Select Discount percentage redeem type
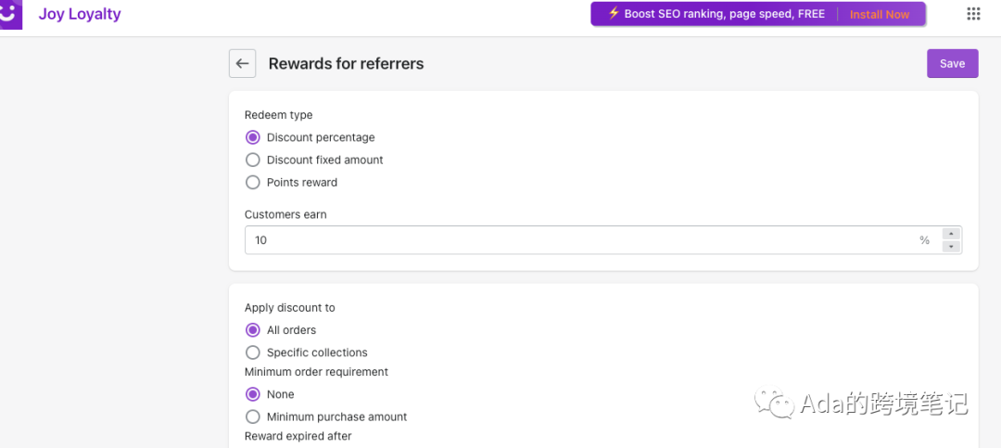 pos(253,137)
